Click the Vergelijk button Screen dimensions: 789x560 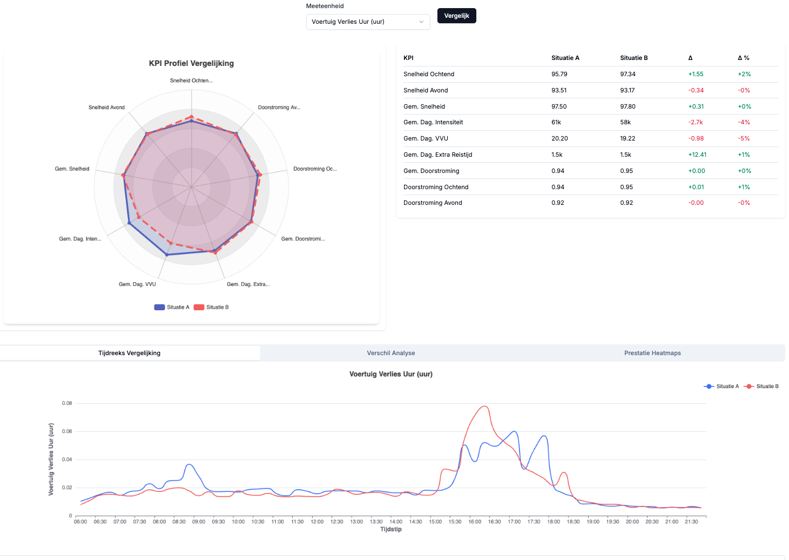pyautogui.click(x=456, y=16)
